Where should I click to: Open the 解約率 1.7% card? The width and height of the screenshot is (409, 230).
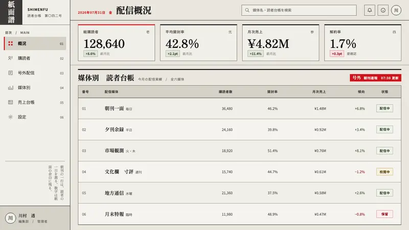[x=362, y=43]
